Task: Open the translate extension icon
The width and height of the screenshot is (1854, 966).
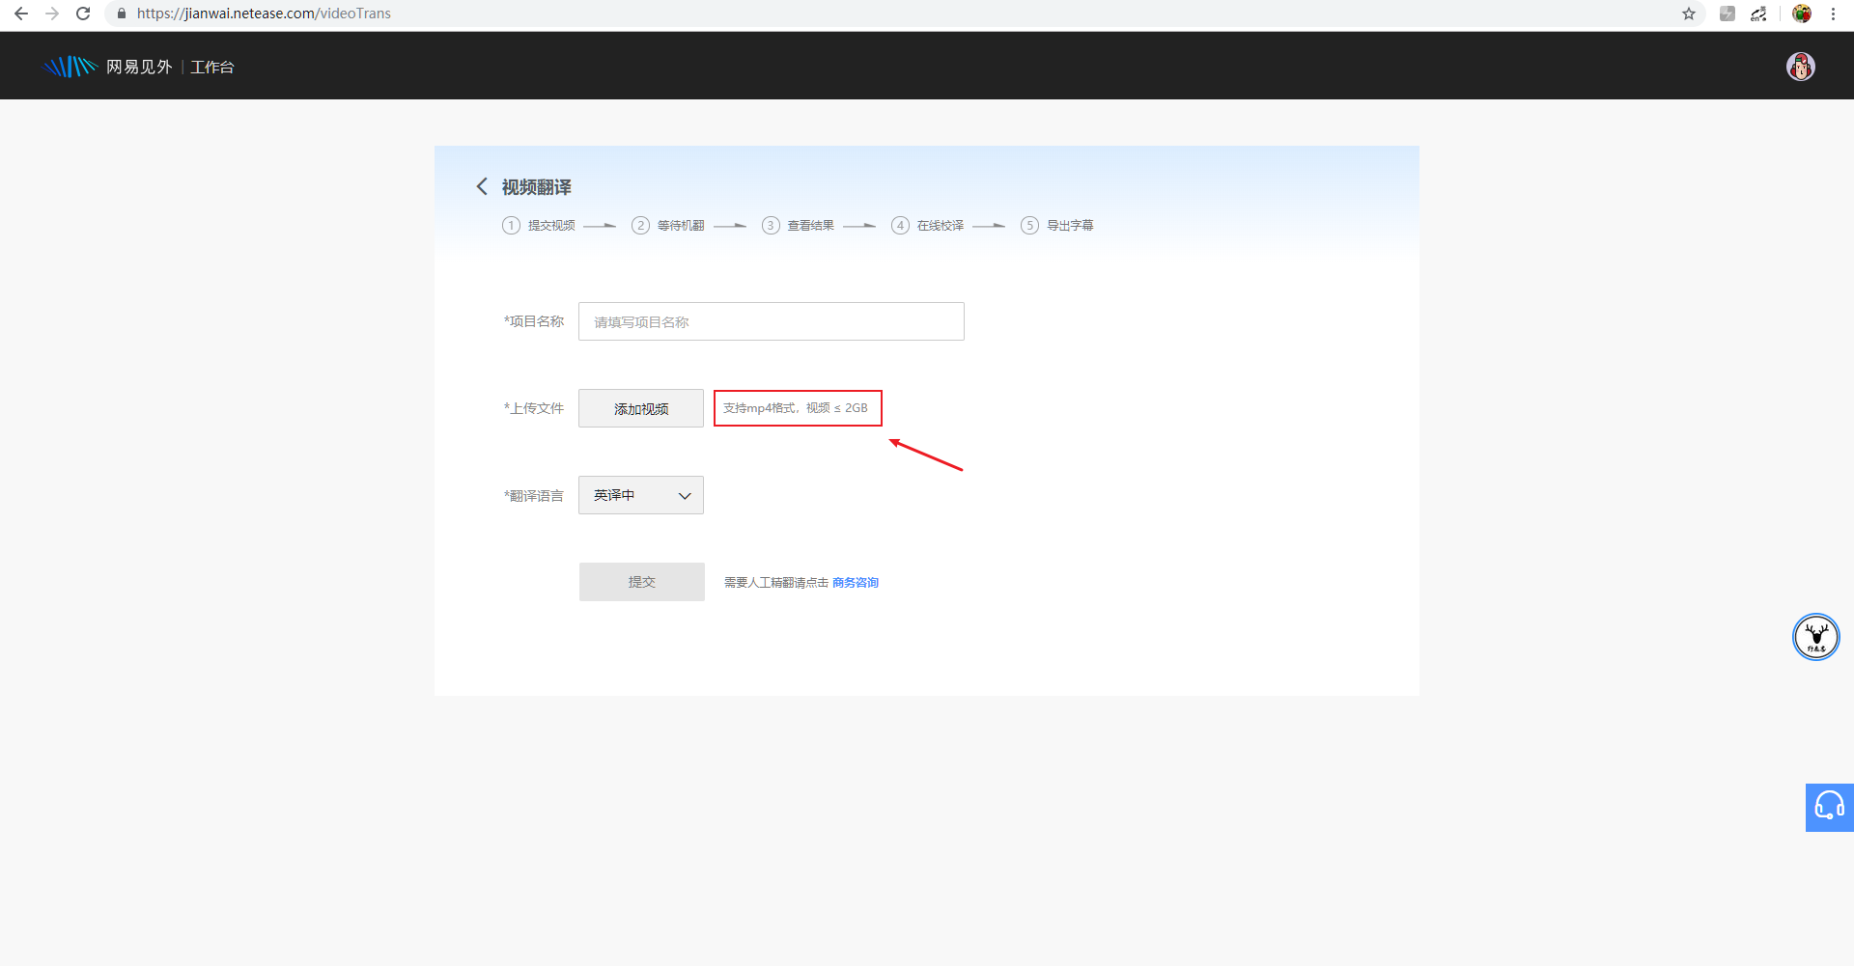Action: point(1758,14)
